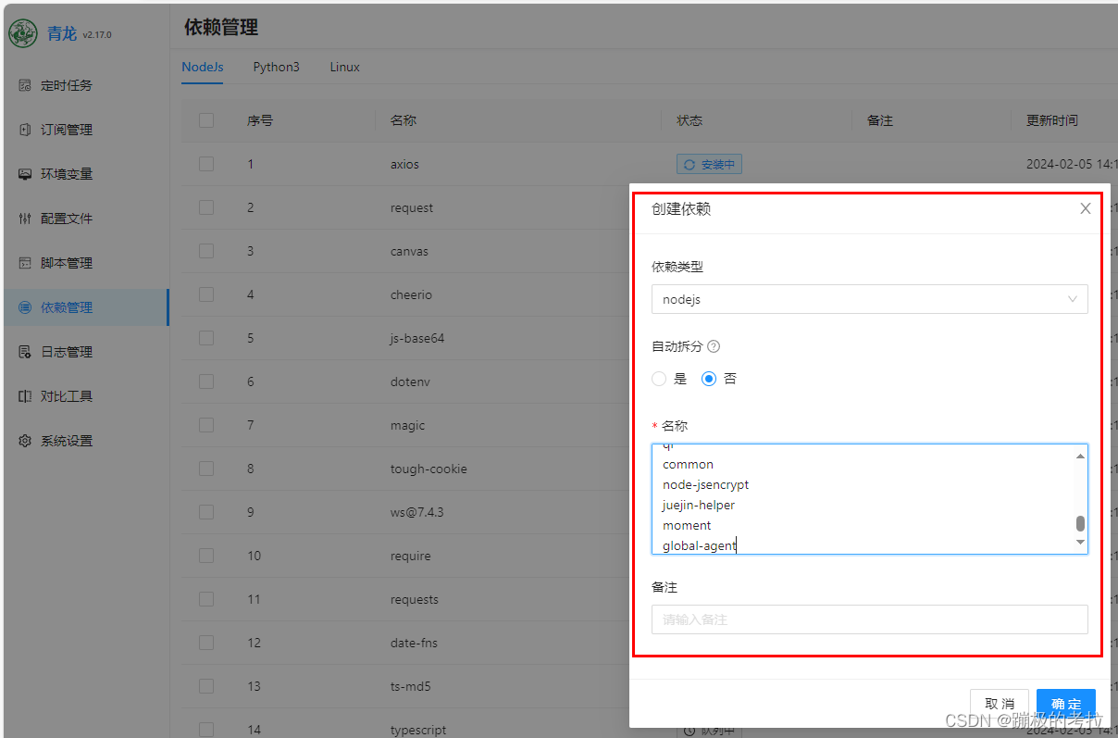
Task: Open 系统设置 in the sidebar
Action: click(x=85, y=441)
